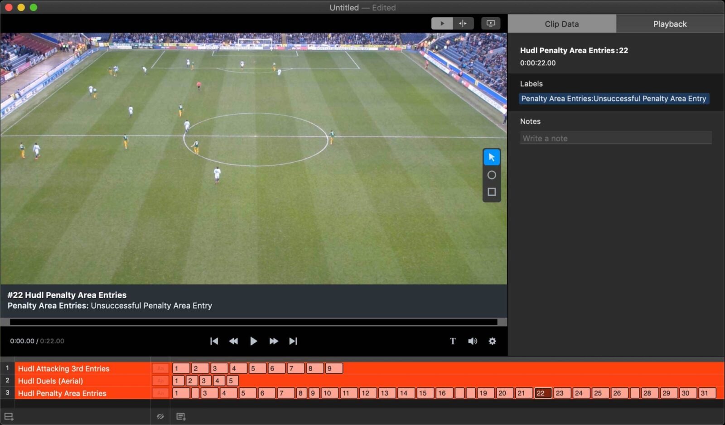This screenshot has width=725, height=425.
Task: Mute the audio with the speaker icon
Action: [473, 341]
